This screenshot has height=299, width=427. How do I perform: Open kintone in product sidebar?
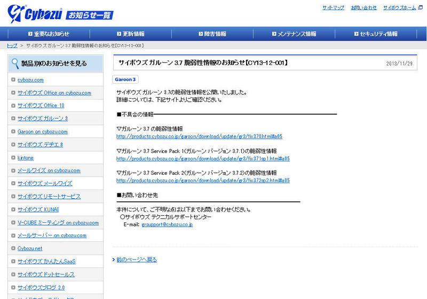click(26, 158)
